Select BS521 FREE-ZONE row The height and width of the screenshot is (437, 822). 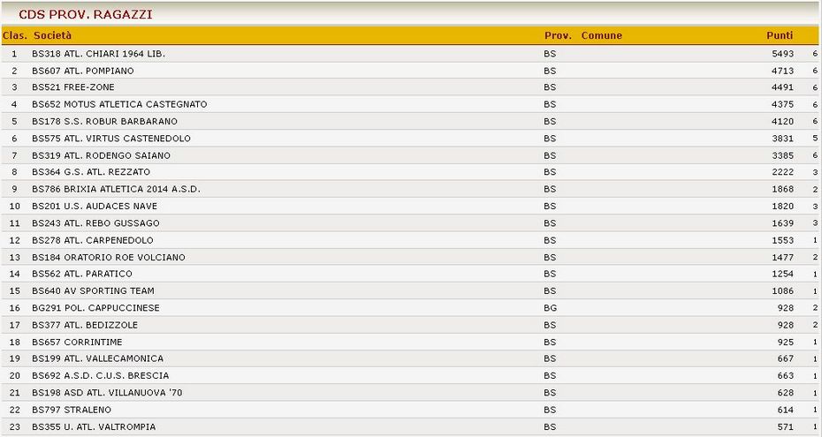(x=411, y=87)
